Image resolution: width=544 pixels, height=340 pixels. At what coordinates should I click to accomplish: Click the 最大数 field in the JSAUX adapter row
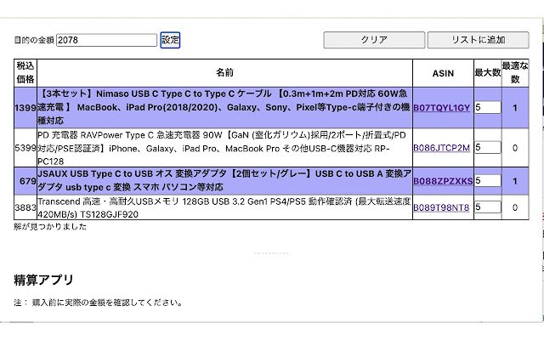(488, 180)
